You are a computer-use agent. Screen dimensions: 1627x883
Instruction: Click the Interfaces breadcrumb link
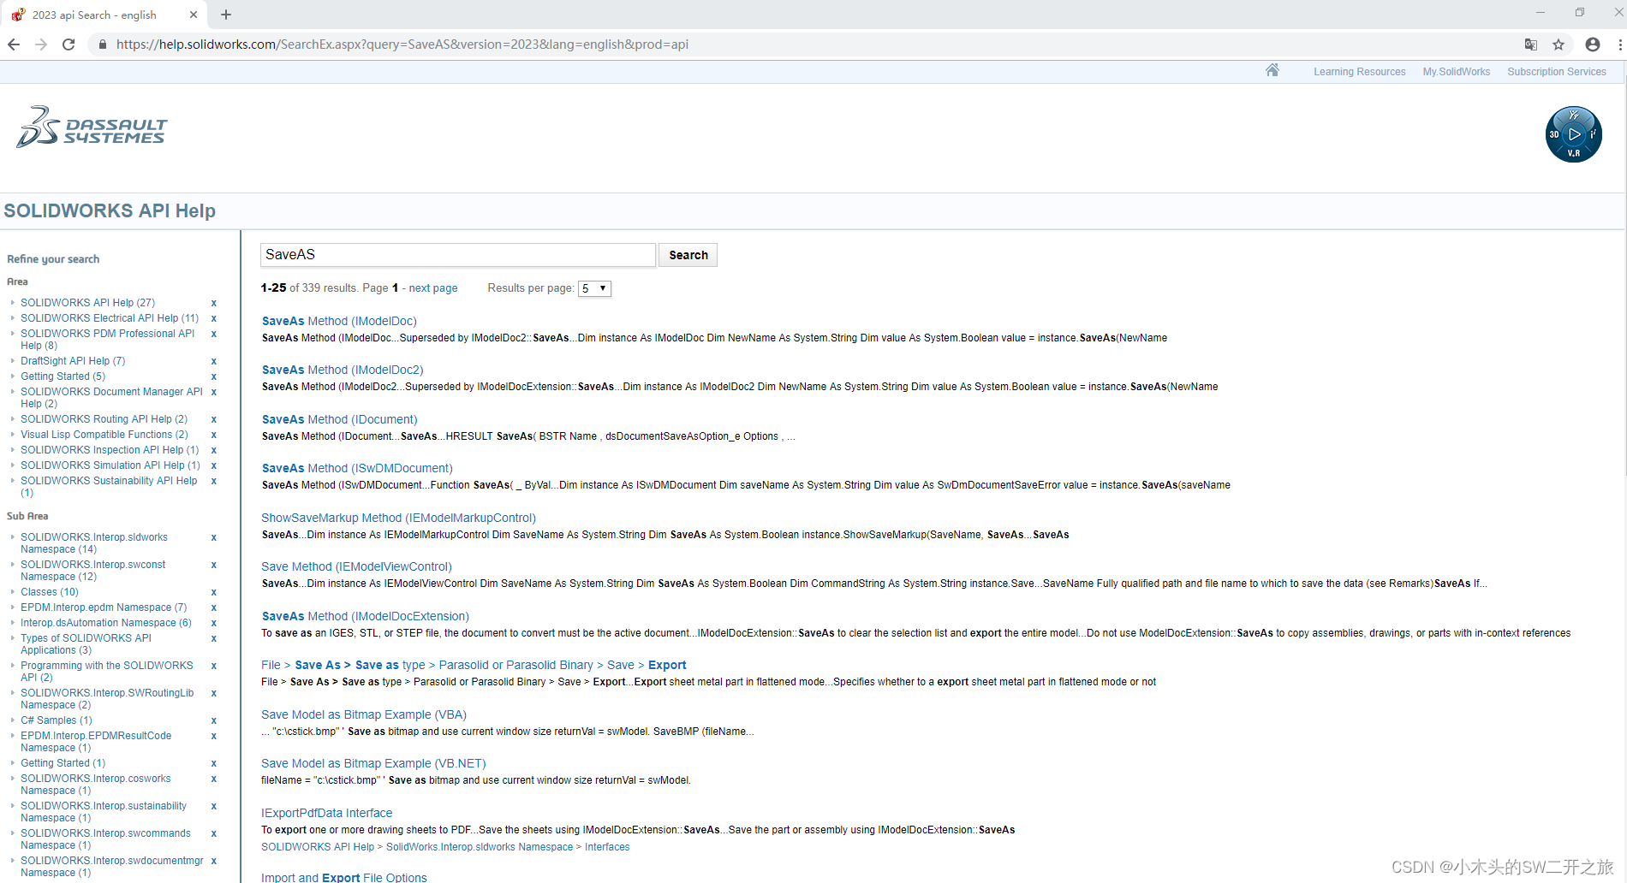607,847
